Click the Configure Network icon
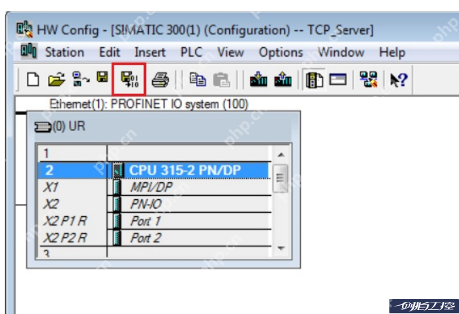The image size is (459, 314). (368, 80)
